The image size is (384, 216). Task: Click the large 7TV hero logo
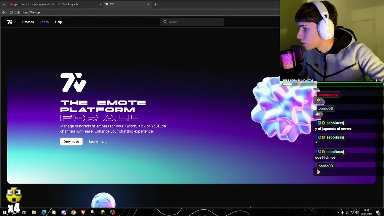[73, 82]
